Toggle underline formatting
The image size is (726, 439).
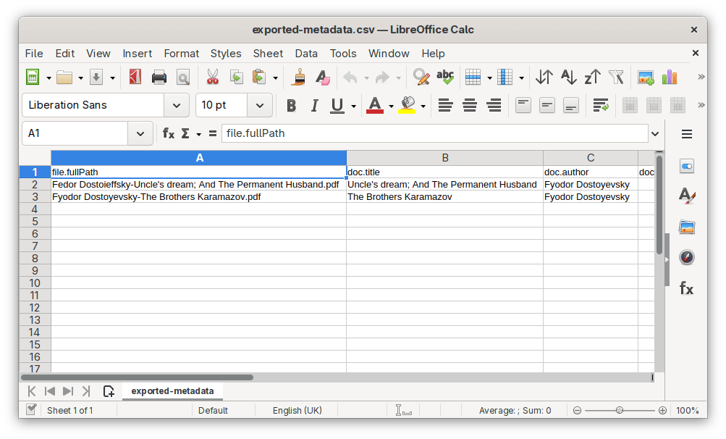[337, 105]
